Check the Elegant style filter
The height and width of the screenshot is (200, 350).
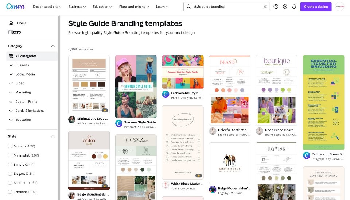pos(10,174)
